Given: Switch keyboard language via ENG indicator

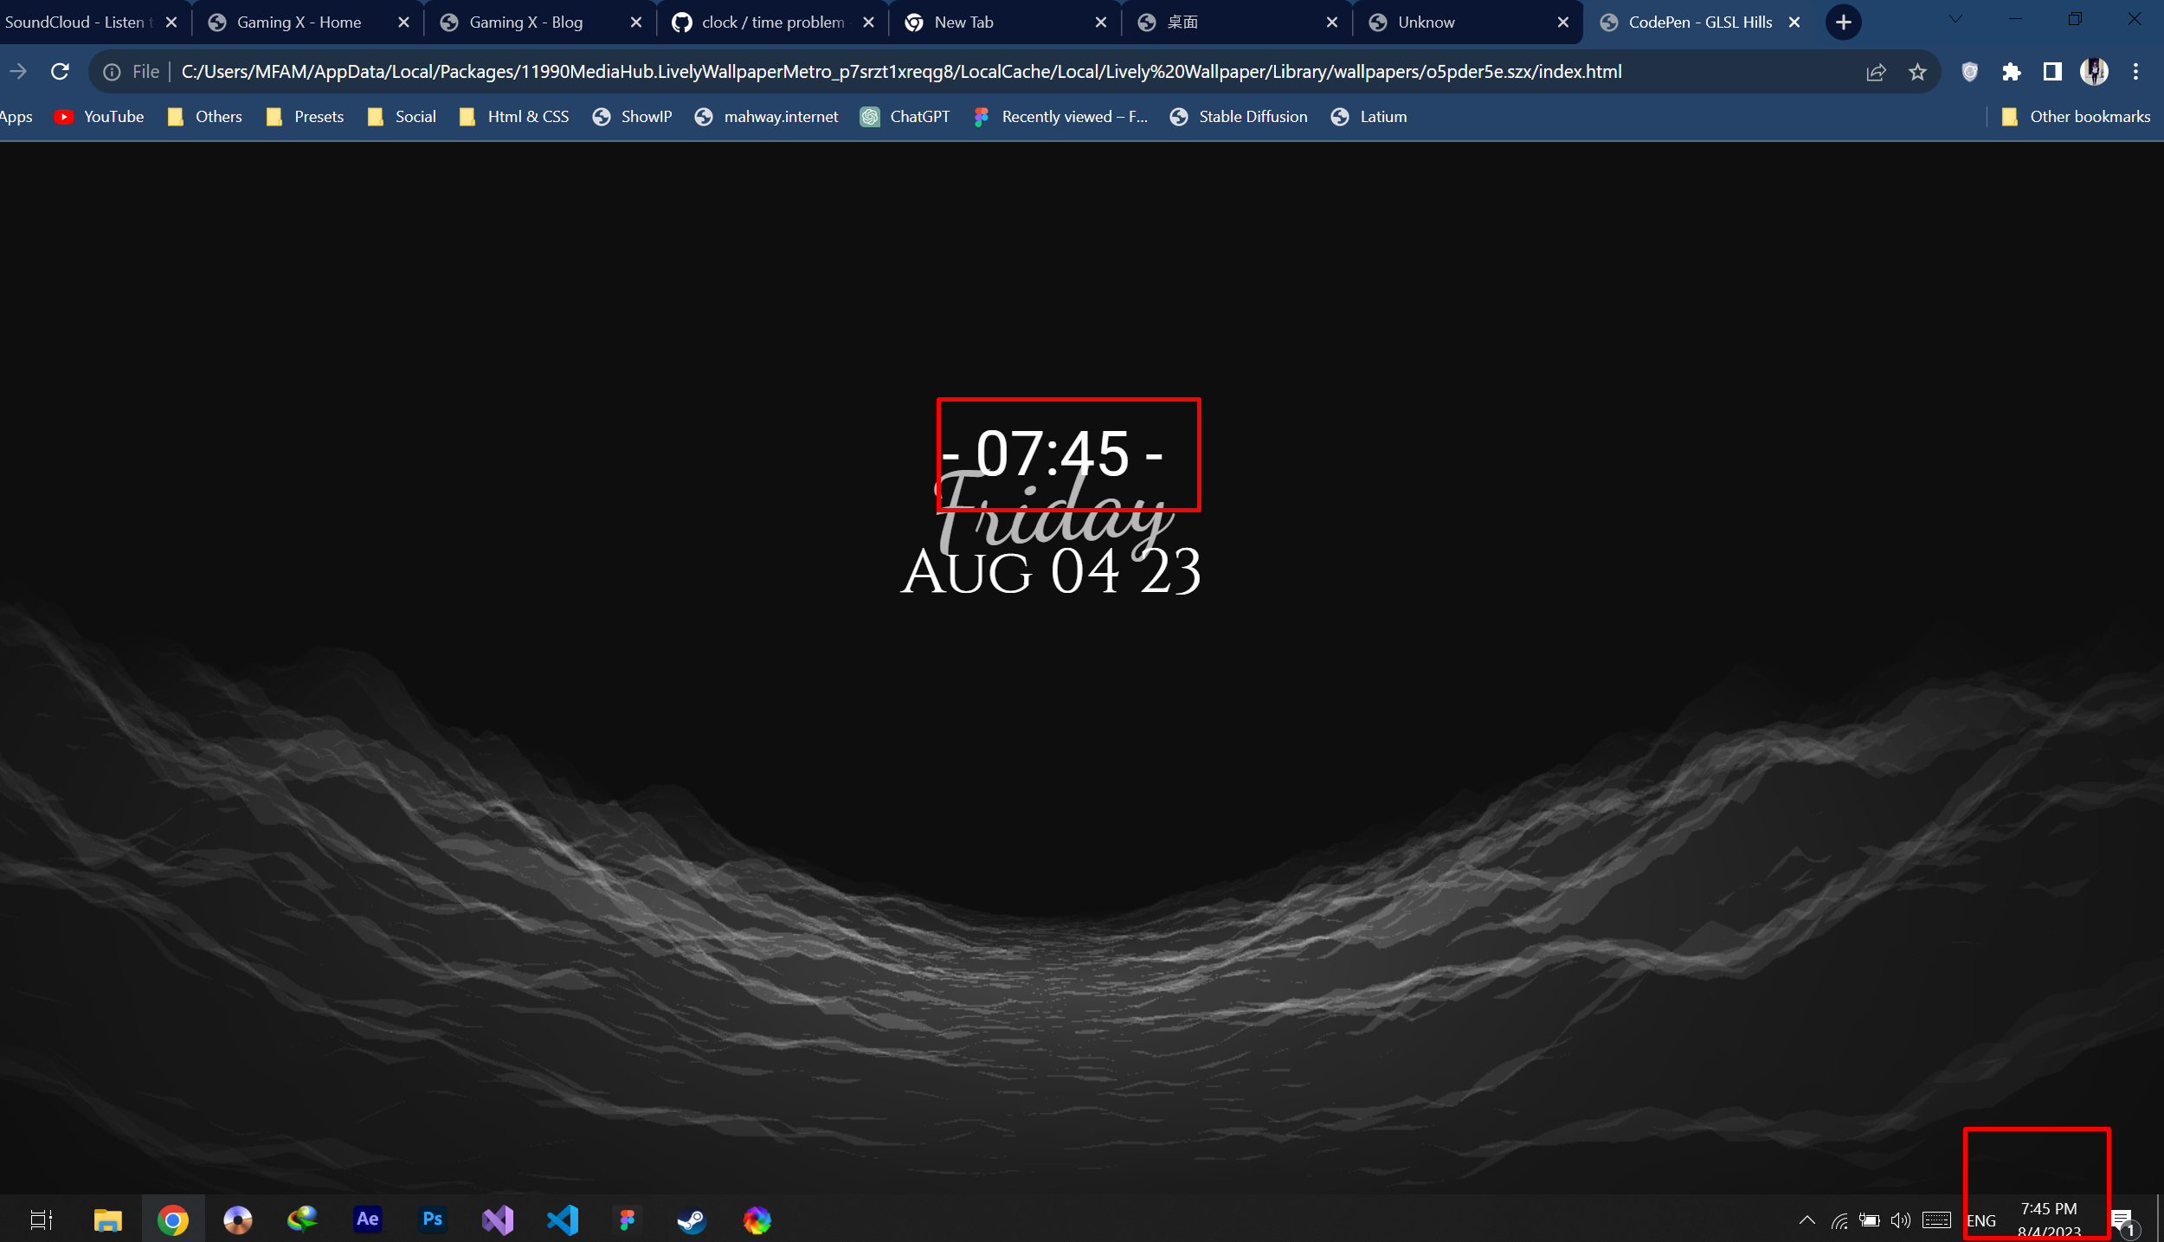Looking at the screenshot, I should tap(1981, 1219).
